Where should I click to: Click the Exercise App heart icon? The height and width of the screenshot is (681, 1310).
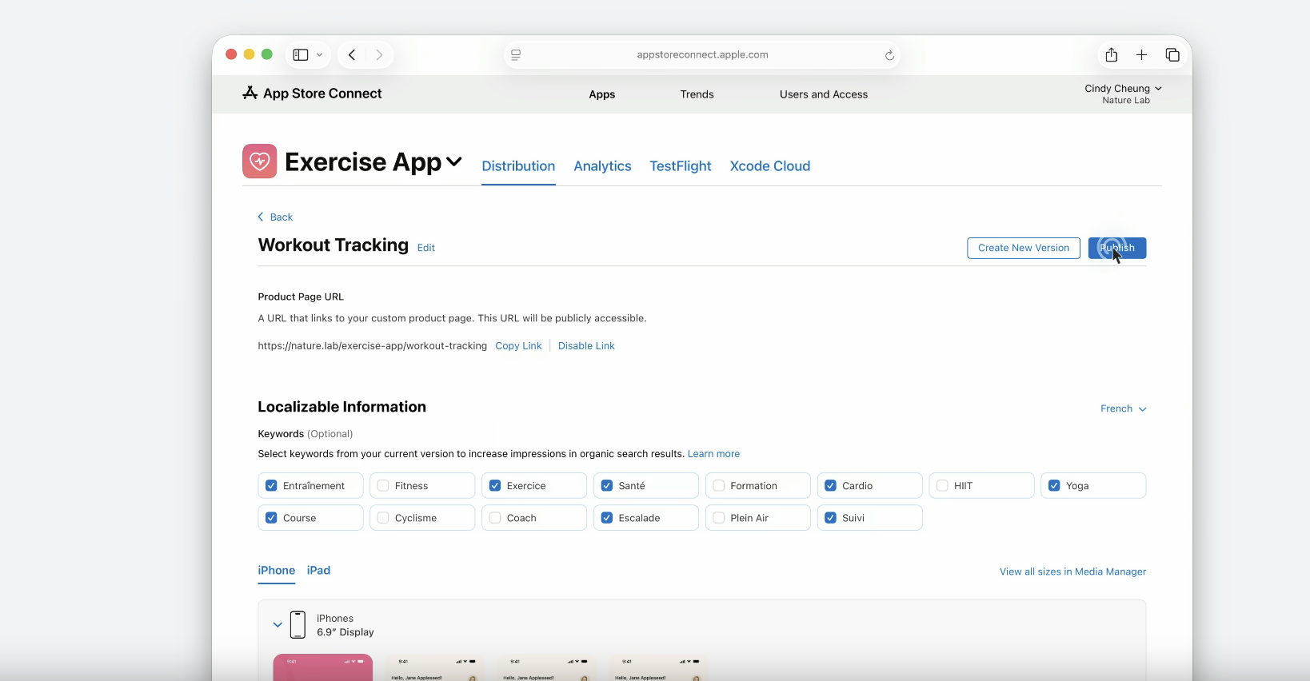[260, 161]
